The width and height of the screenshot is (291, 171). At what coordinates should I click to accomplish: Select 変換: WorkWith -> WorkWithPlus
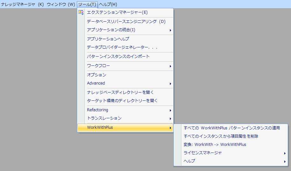tap(215, 145)
